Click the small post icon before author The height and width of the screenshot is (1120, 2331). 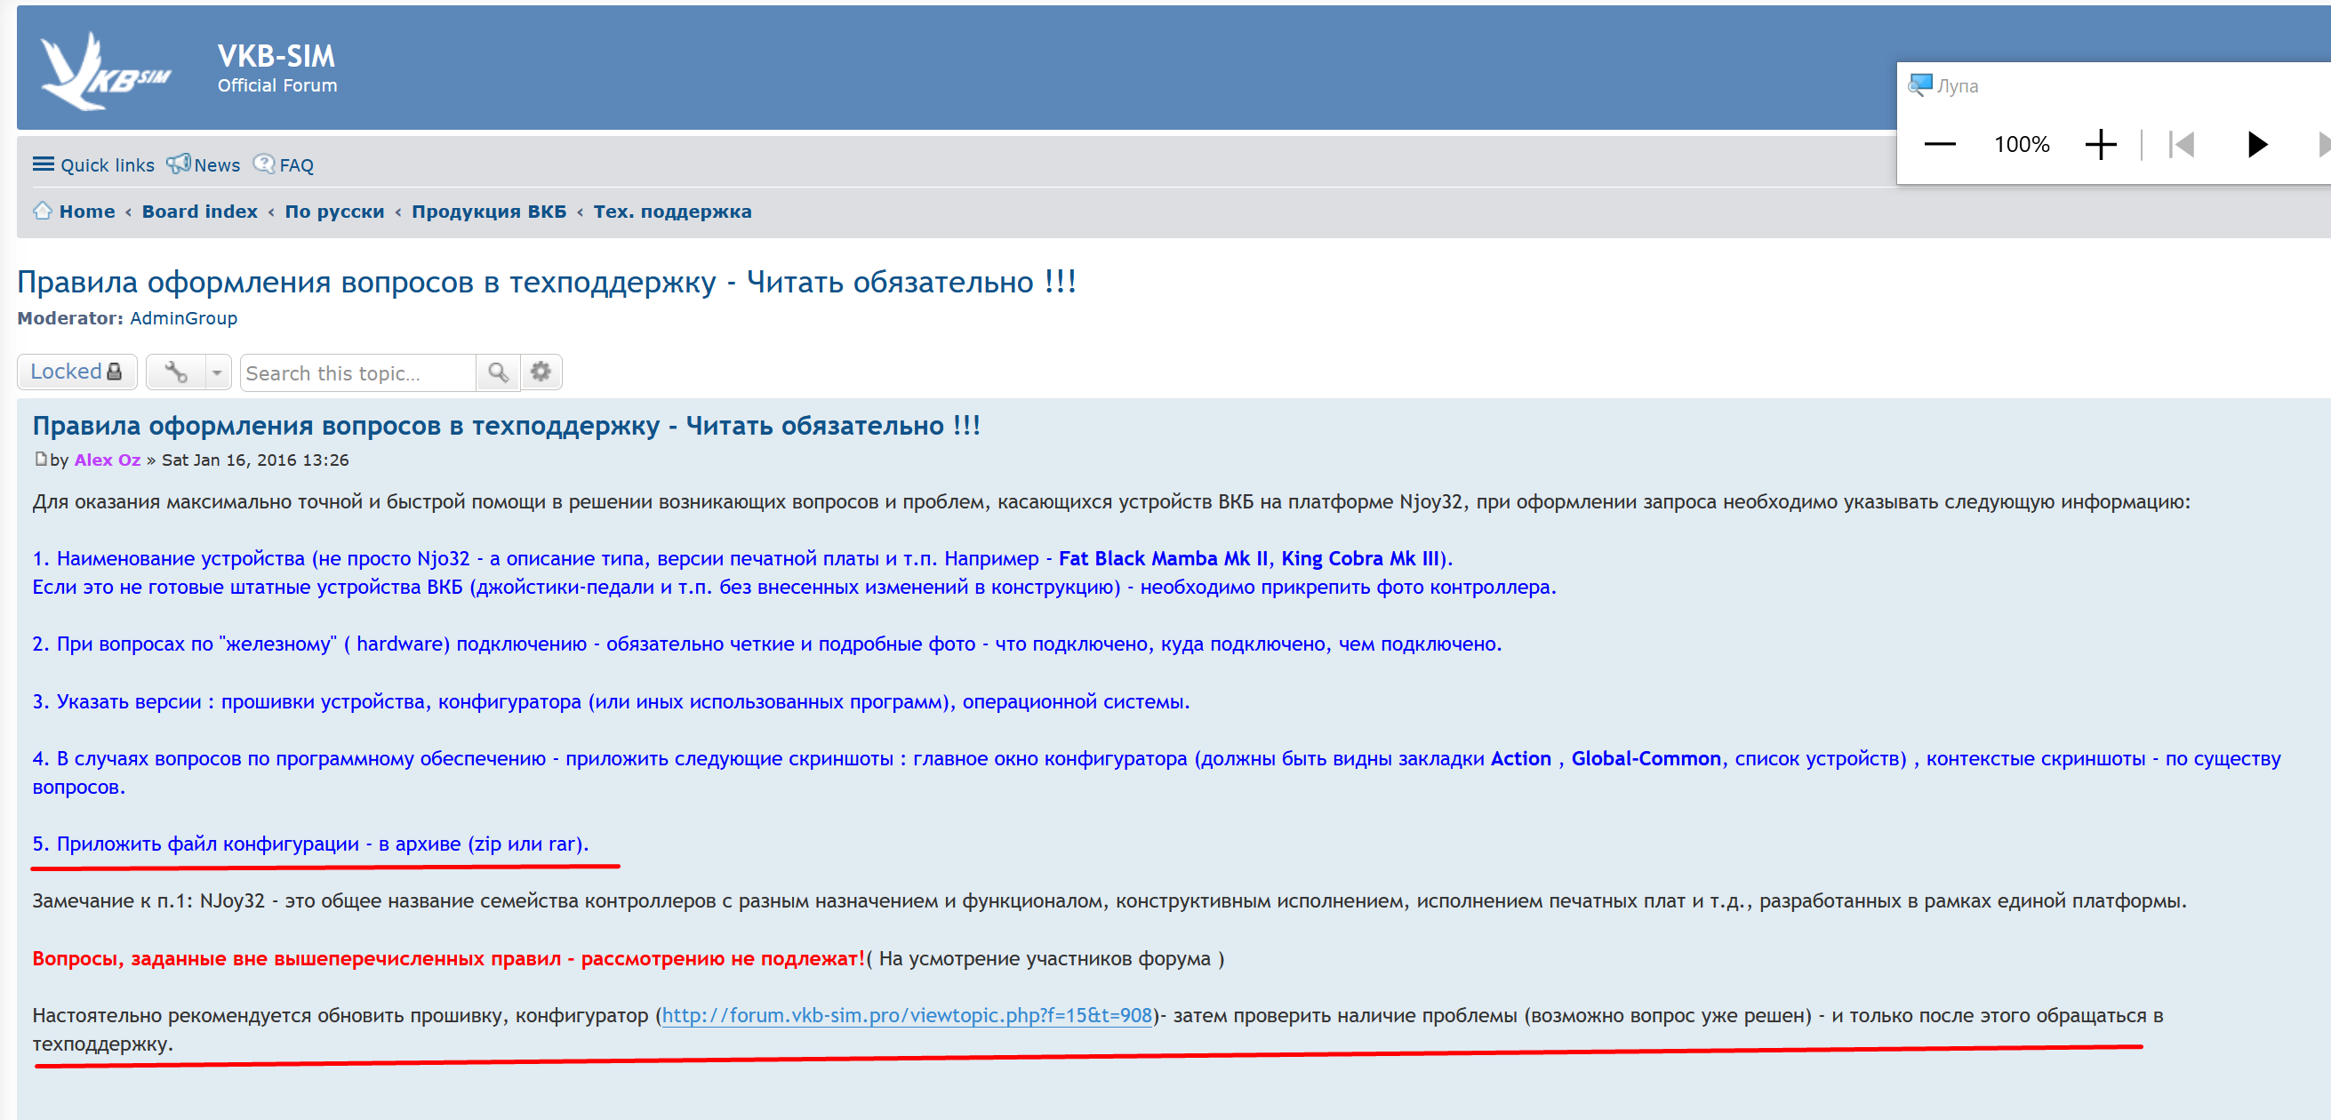point(41,460)
